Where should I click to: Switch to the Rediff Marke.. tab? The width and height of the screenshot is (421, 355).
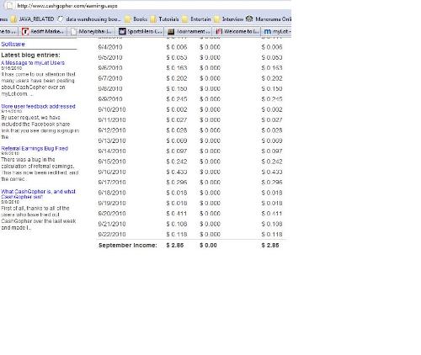[44, 31]
